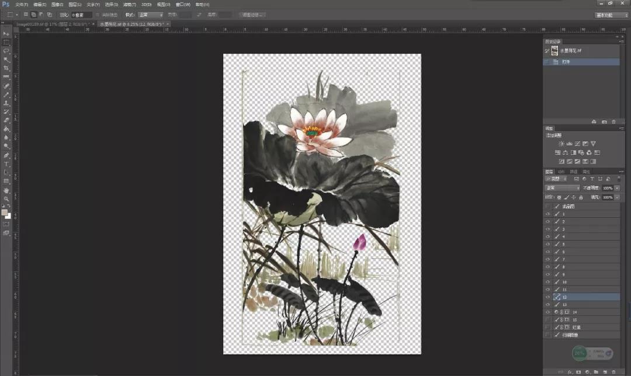Select the Pen tool

tap(6, 155)
